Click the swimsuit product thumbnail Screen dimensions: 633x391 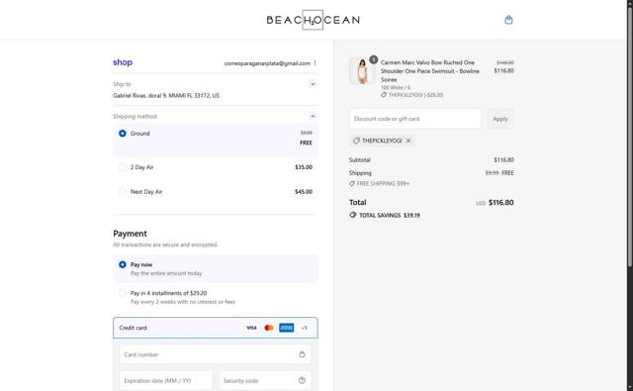(x=362, y=71)
